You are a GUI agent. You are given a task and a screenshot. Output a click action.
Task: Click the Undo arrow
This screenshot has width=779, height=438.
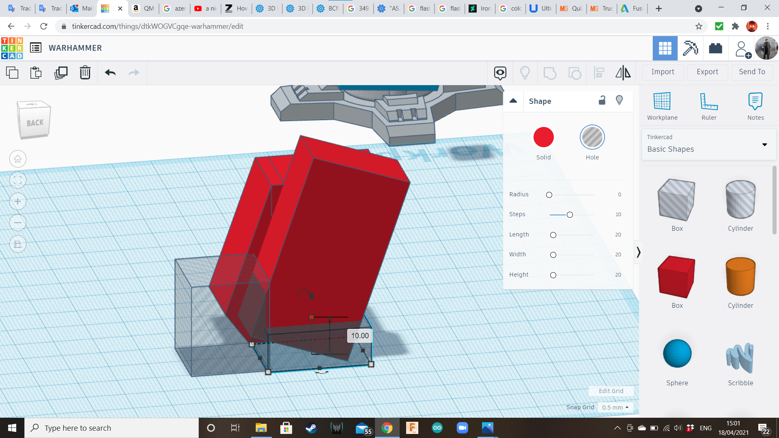point(110,73)
